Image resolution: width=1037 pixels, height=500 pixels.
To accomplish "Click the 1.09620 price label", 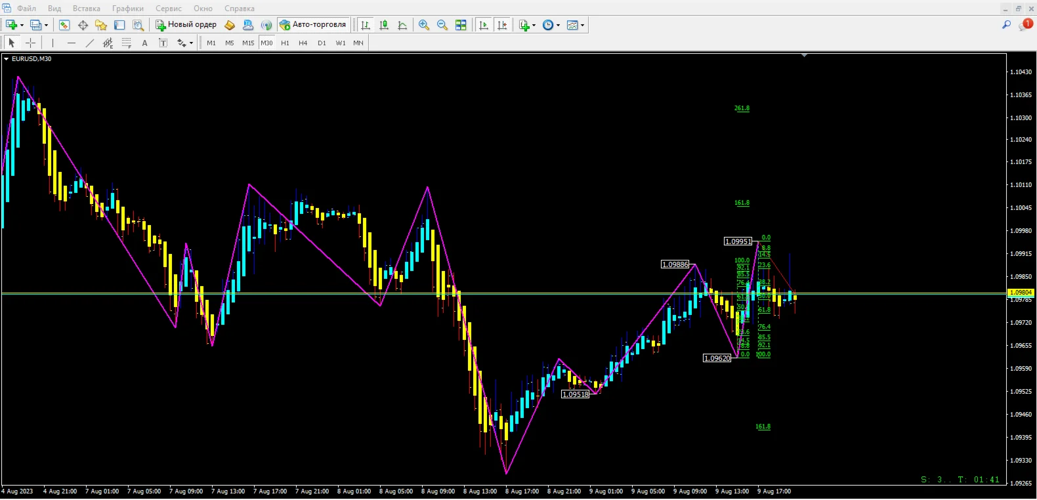I will tap(717, 358).
